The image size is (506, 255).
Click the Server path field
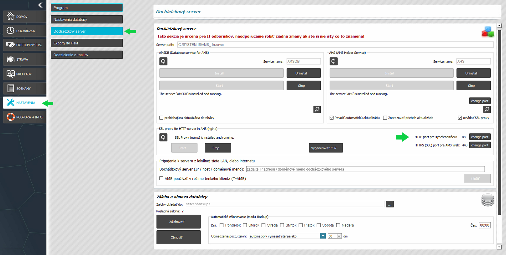tap(335, 44)
